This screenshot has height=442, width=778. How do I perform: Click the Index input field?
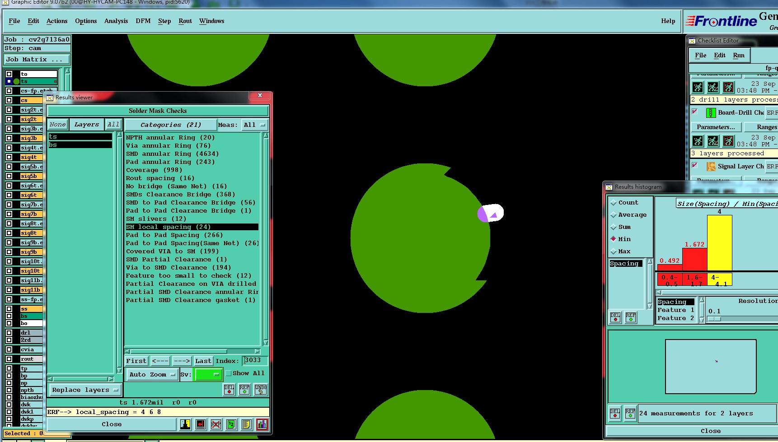255,361
